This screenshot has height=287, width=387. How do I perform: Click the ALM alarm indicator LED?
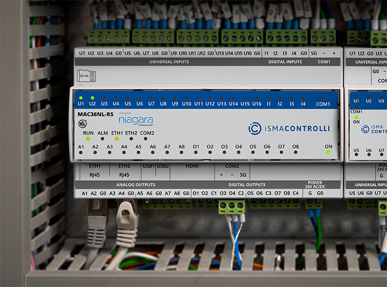click(x=102, y=139)
